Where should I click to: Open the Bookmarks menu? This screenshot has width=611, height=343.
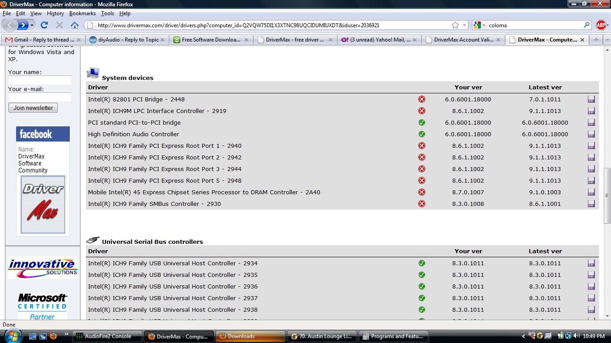coord(82,13)
